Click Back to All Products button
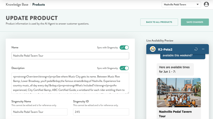This screenshot has width=213, height=119. (x=159, y=22)
